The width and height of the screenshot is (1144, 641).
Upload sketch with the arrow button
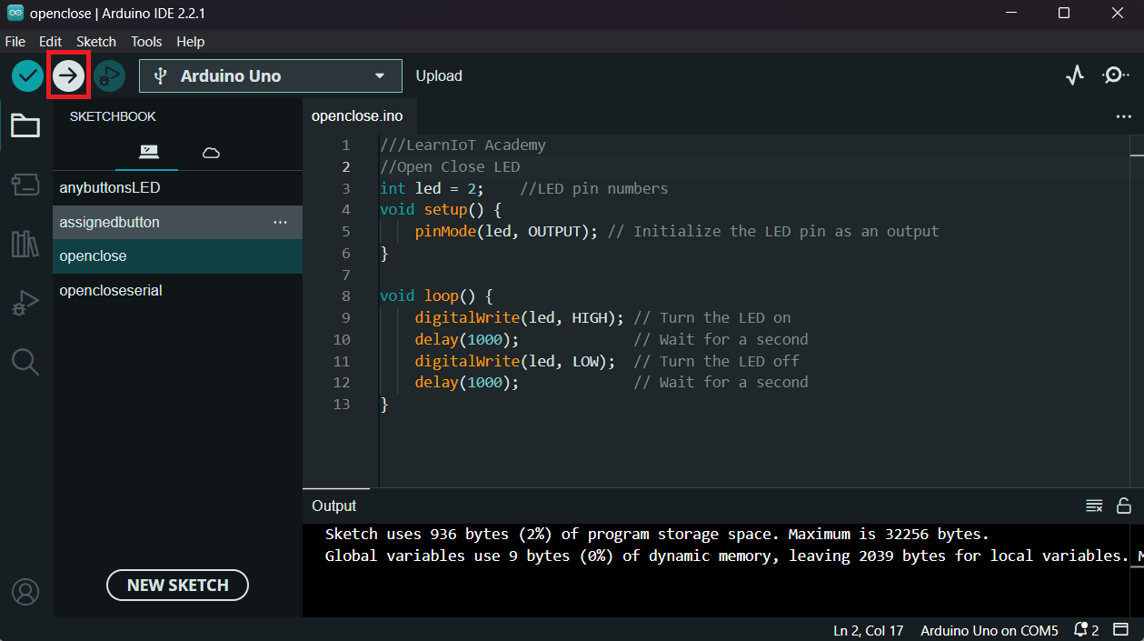(68, 76)
